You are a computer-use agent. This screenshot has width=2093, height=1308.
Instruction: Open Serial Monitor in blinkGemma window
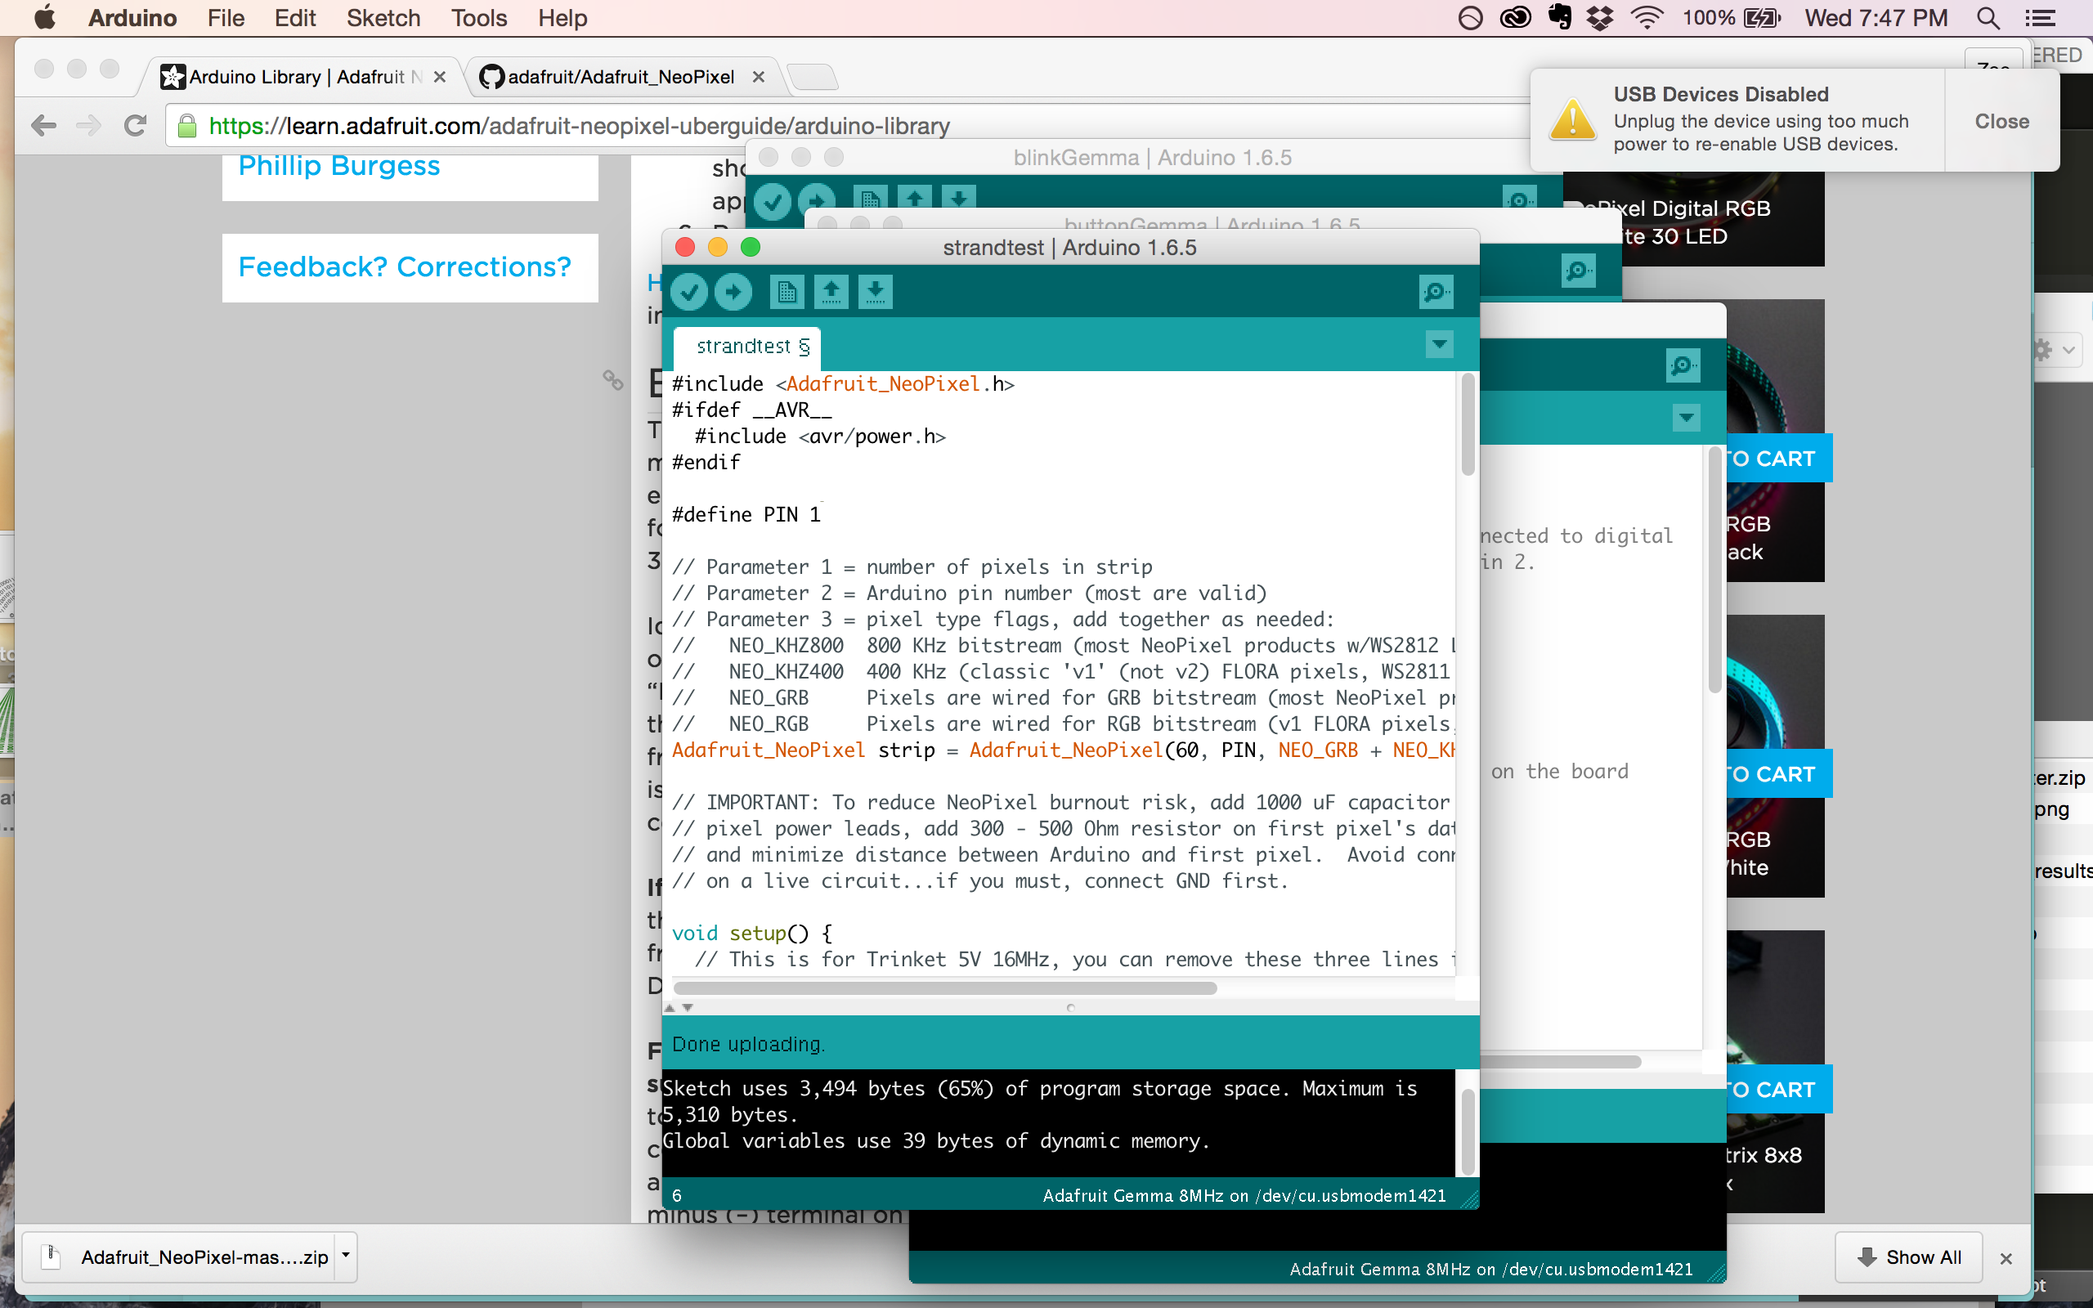point(1520,199)
